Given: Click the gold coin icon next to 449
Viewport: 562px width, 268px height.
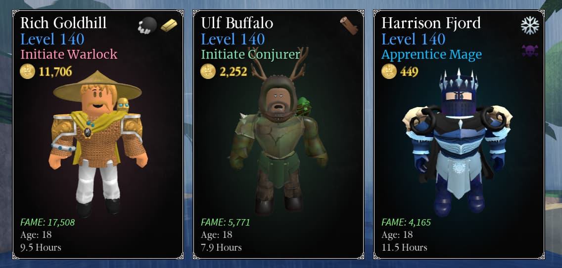Looking at the screenshot, I should [389, 71].
